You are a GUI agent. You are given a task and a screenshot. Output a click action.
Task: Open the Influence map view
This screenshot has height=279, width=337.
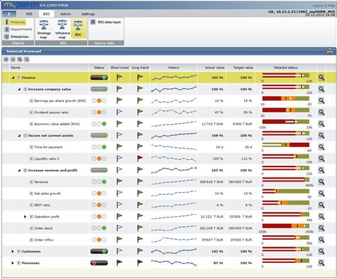(62, 30)
